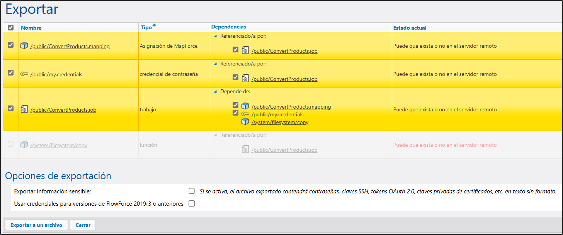Collapse Referenciado/a por in my.credentials row
This screenshot has height=235, width=563.
215,64
